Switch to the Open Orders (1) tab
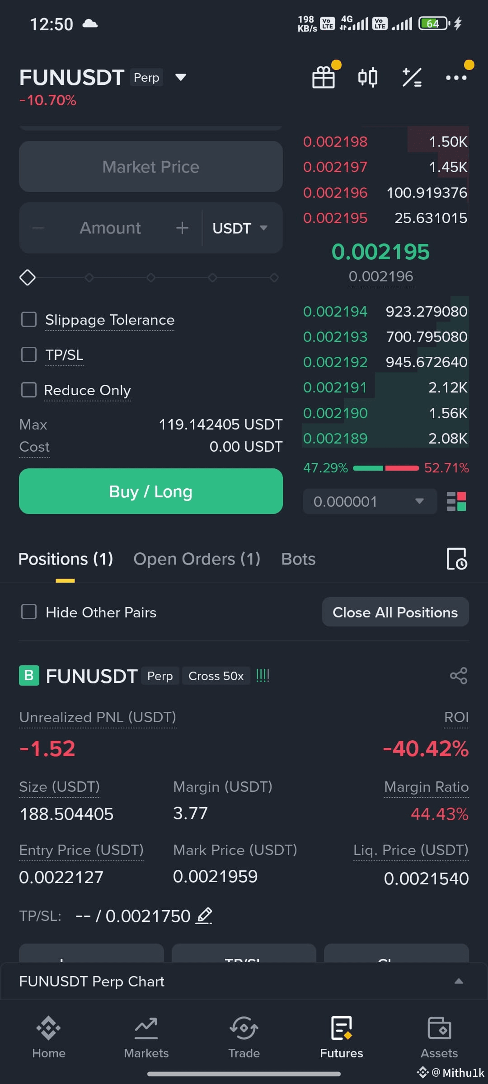488x1084 pixels. point(197,559)
